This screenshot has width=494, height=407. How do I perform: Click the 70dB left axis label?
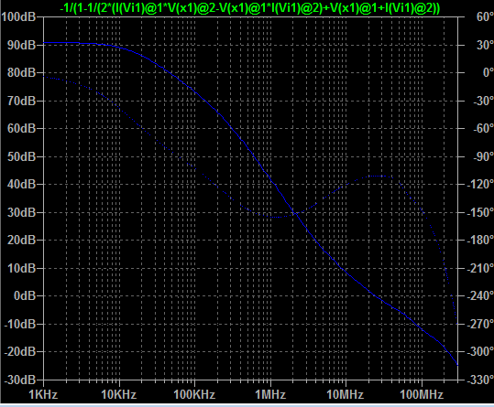[21, 101]
